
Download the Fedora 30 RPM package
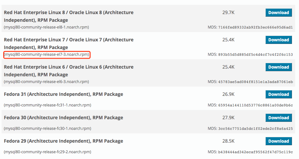click(x=279, y=118)
